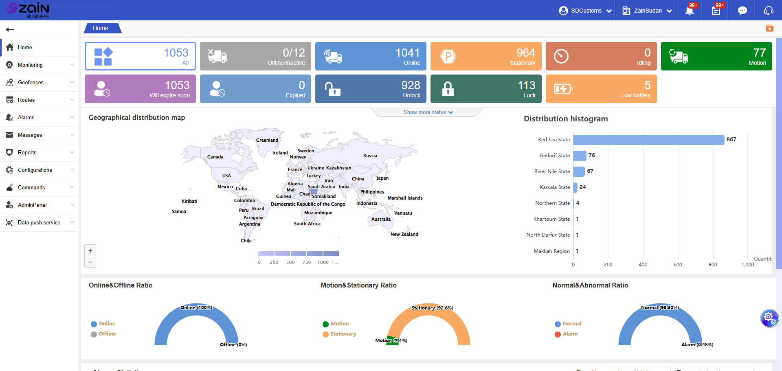782x371 pixels.
Task: Expand Show more status panel
Action: [428, 112]
